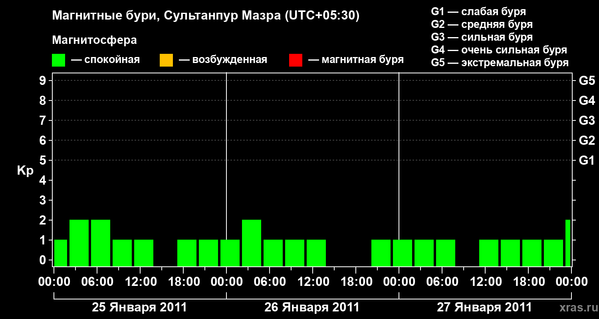Click legend line 'G4 — очень сильная буря'
Viewport: 599px width, 319px height.
coord(499,50)
